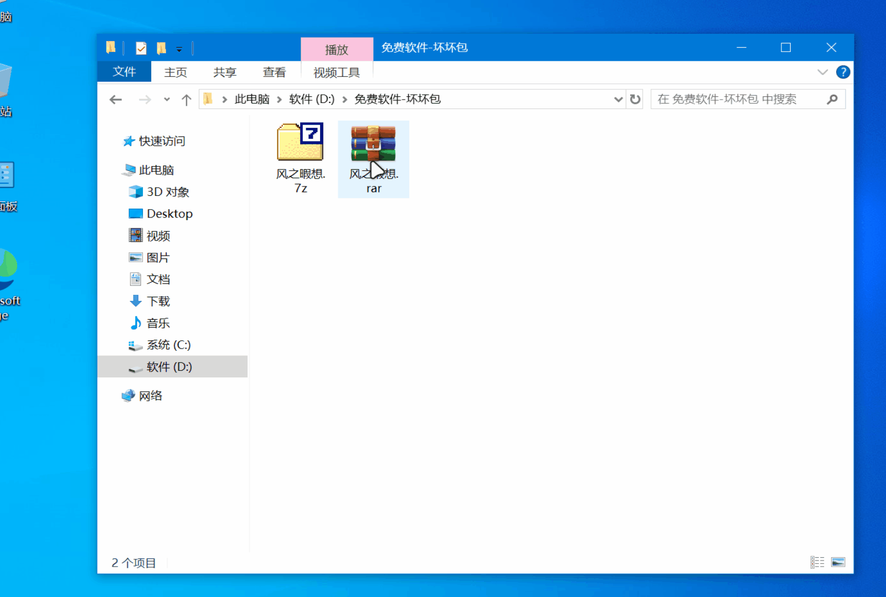Viewport: 886px width, 597px height.
Task: Switch to the 主页 ribbon tab
Action: pyautogui.click(x=175, y=72)
